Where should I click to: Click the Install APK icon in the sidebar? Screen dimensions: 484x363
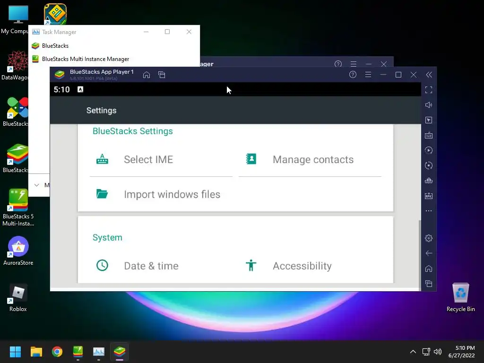(x=429, y=196)
